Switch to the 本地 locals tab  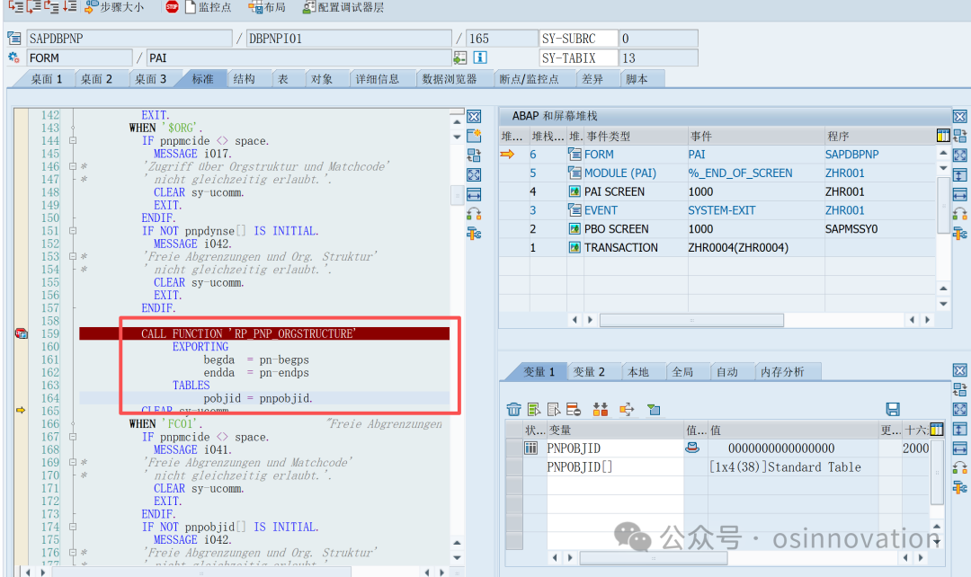(637, 371)
